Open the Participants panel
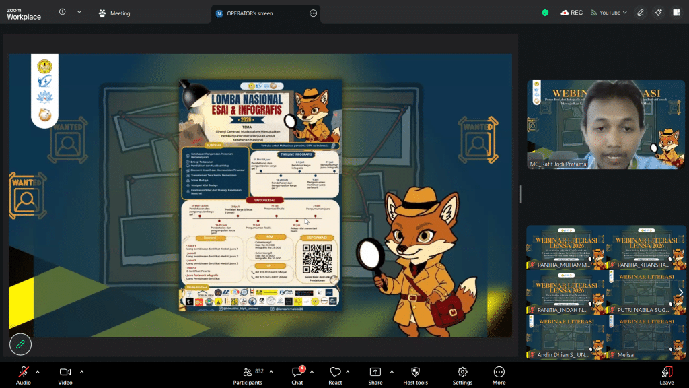The width and height of the screenshot is (689, 388). click(248, 375)
